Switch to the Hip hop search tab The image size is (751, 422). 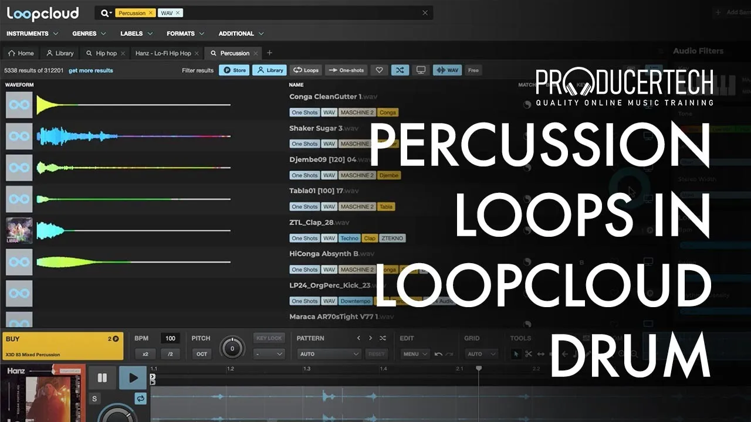(x=102, y=53)
